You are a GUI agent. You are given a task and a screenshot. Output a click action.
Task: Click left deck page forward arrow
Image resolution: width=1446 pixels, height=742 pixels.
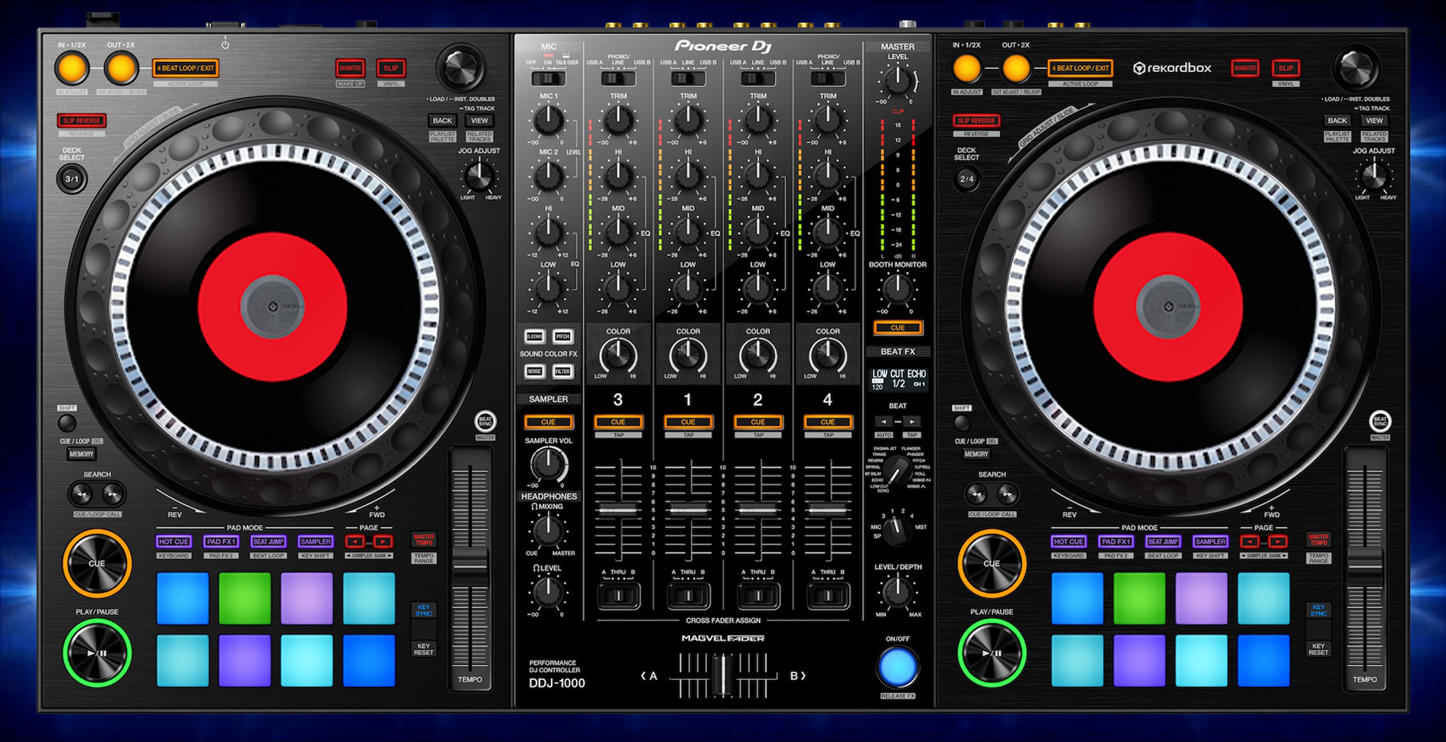coord(383,542)
